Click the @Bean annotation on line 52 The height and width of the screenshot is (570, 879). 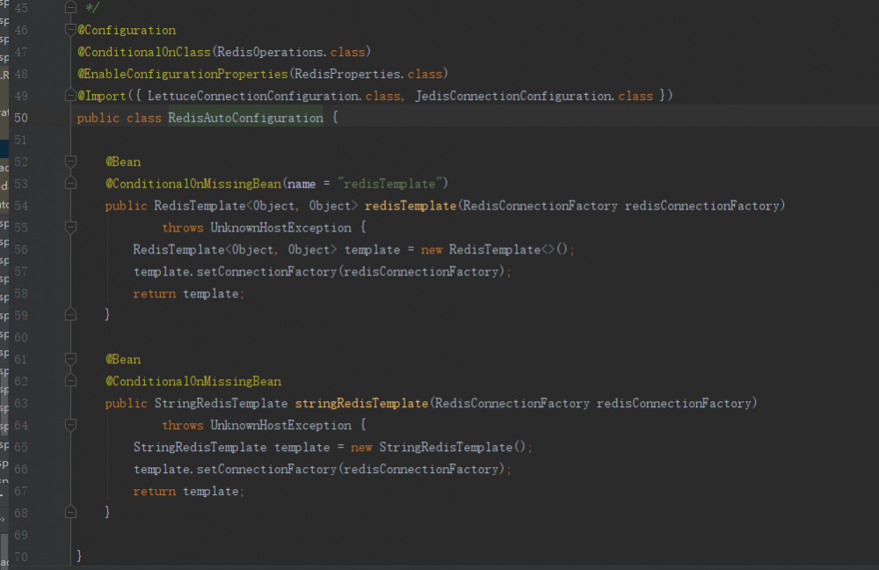click(123, 162)
